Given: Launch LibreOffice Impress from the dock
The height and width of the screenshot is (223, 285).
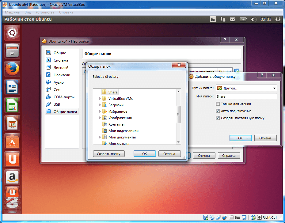Looking at the screenshot, I should tap(12, 123).
